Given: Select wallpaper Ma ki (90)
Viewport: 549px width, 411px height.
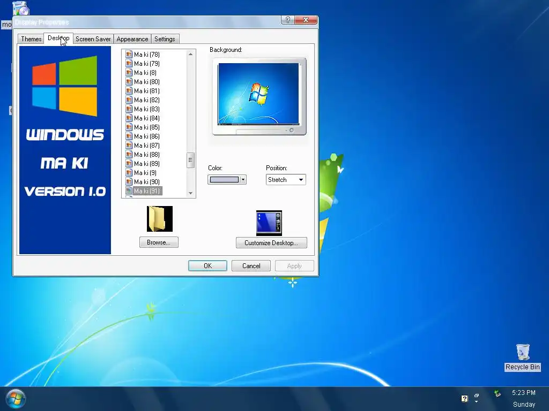Looking at the screenshot, I should pos(147,182).
